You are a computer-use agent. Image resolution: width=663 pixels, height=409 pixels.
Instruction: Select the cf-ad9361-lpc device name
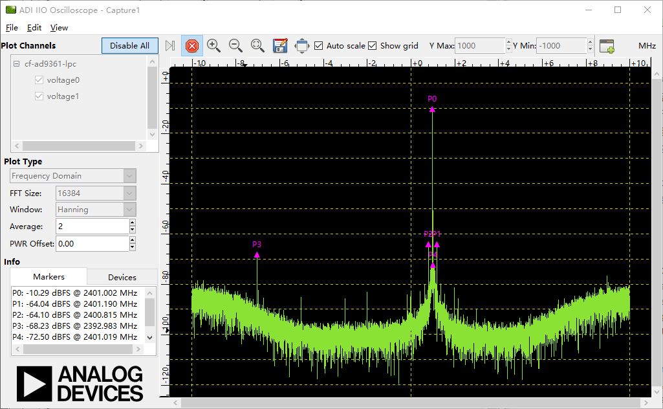pos(50,64)
